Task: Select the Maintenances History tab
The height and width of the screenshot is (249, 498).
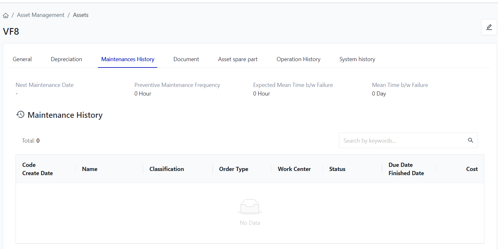Action: click(x=128, y=59)
